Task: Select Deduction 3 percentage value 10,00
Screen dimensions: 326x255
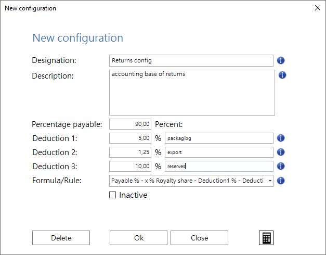Action: click(130, 167)
